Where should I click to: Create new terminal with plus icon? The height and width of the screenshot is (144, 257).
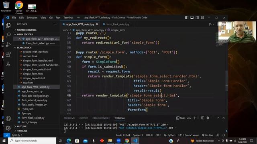pos(194,118)
